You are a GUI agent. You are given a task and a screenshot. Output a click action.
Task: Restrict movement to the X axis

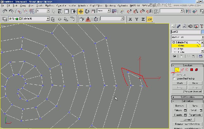[x=130, y=19]
